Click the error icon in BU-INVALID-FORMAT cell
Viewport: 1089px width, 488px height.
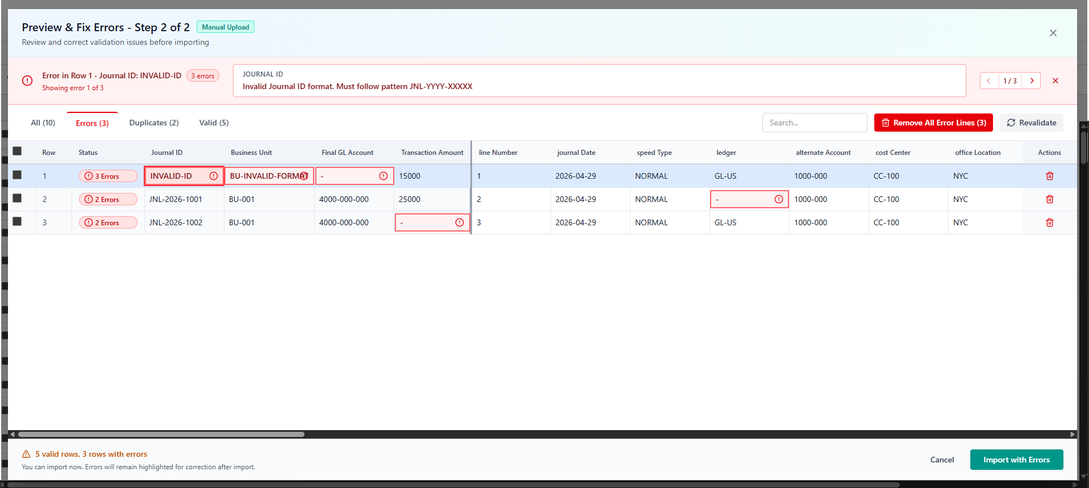pos(304,176)
